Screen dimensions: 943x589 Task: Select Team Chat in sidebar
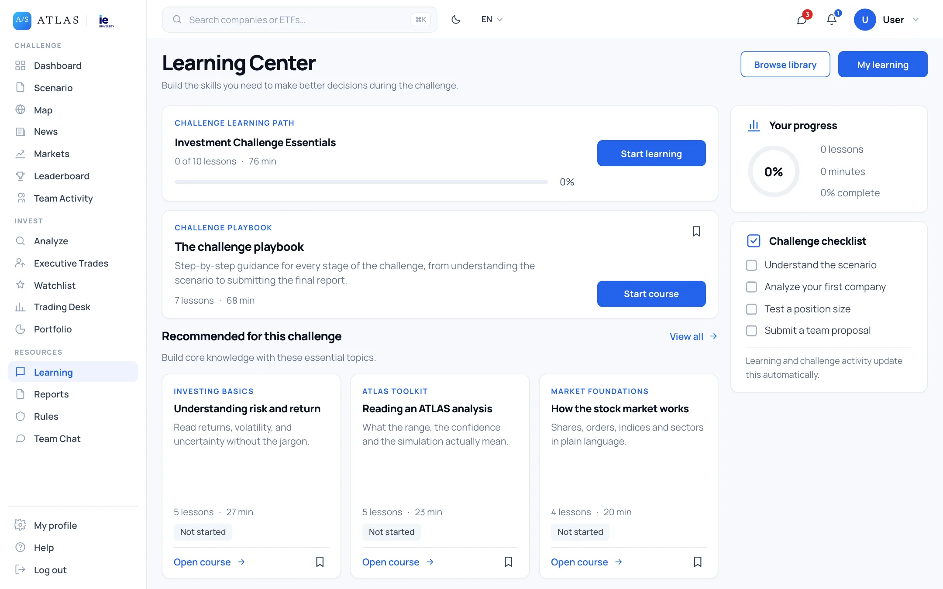click(x=73, y=438)
